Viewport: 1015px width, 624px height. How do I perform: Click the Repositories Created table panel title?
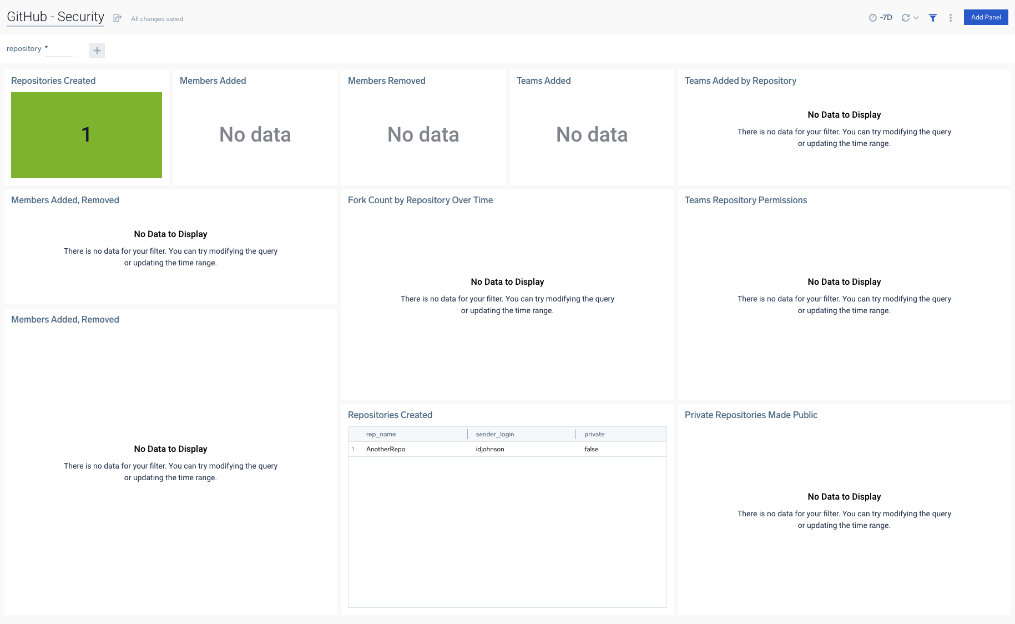(390, 415)
